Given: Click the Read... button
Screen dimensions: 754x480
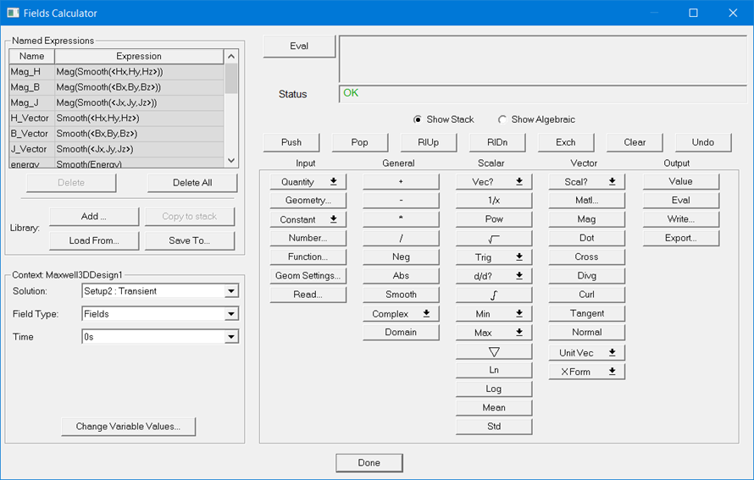Looking at the screenshot, I should (x=308, y=295).
